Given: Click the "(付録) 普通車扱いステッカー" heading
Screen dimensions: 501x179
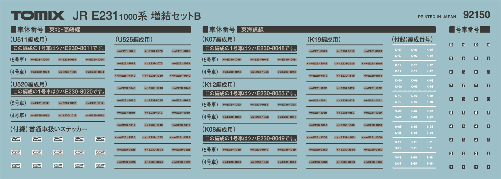Looking at the screenshot, I should click(49, 129).
